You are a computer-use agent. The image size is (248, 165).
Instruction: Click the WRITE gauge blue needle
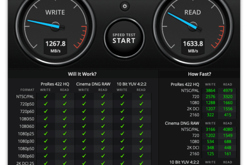pos(44,24)
